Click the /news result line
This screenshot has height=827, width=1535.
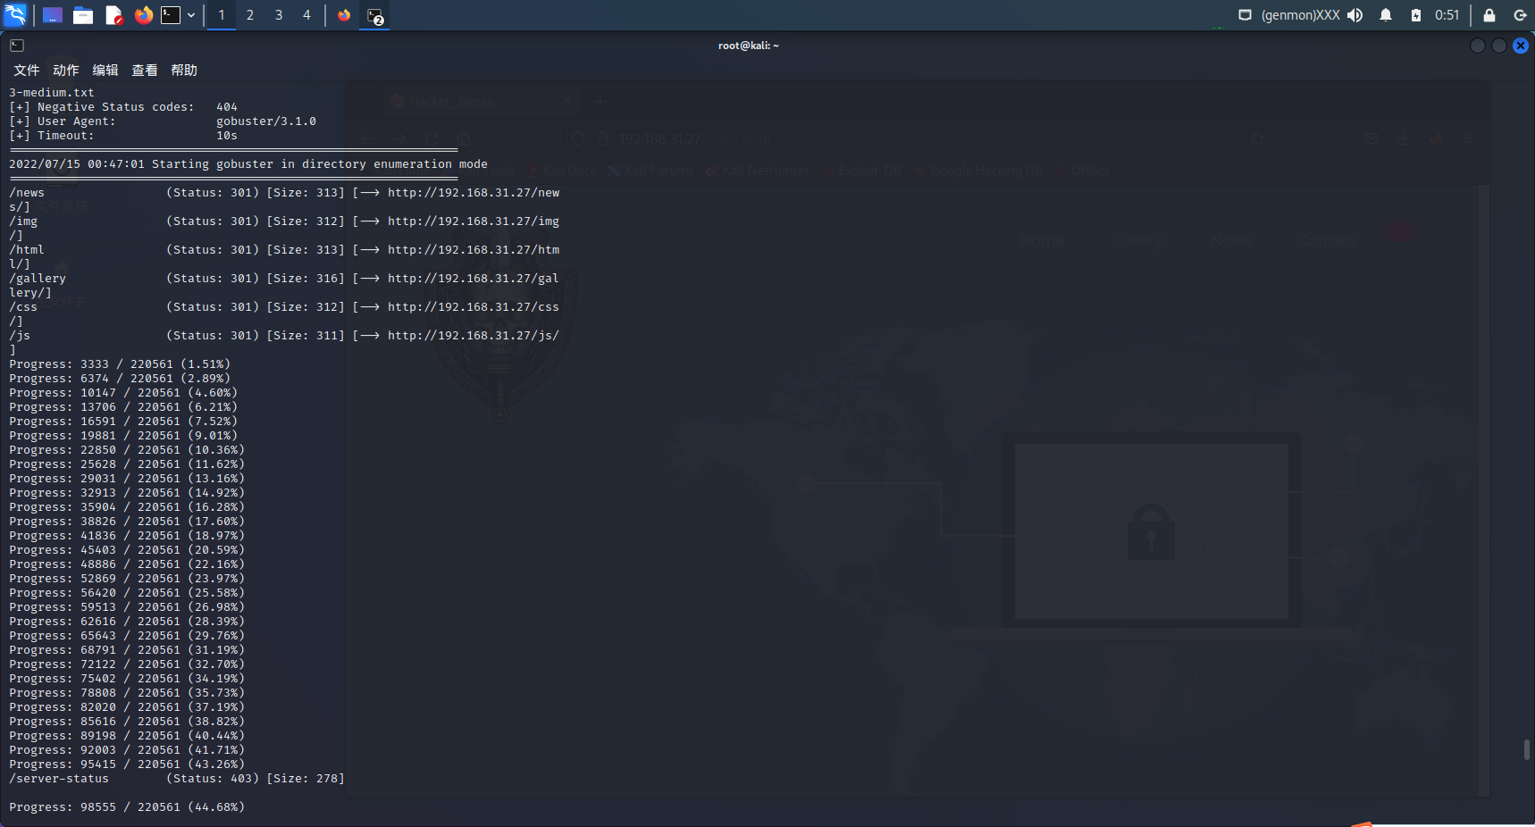284,193
